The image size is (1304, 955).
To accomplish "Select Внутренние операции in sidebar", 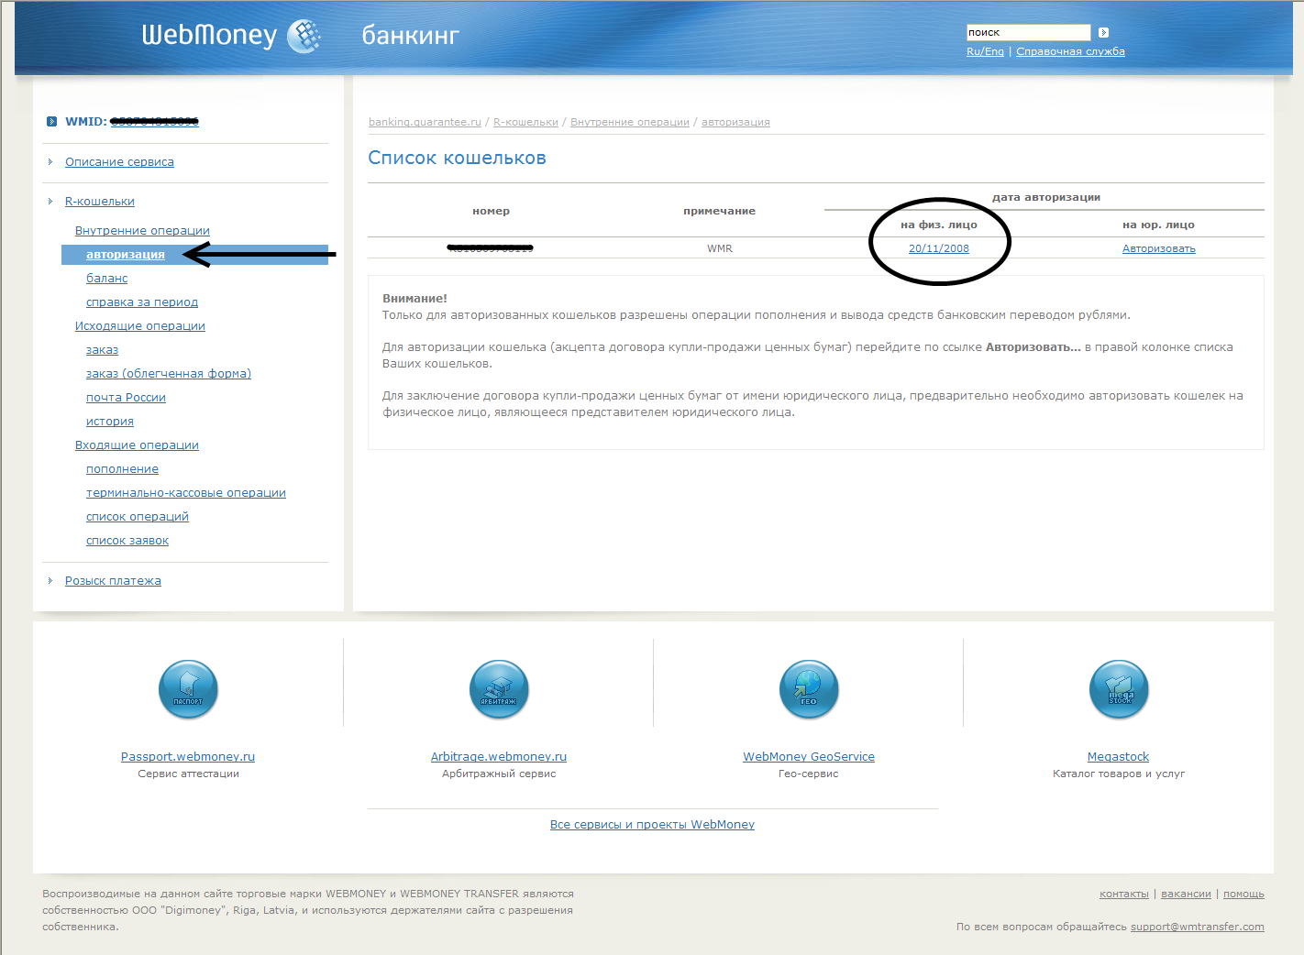I will point(142,230).
